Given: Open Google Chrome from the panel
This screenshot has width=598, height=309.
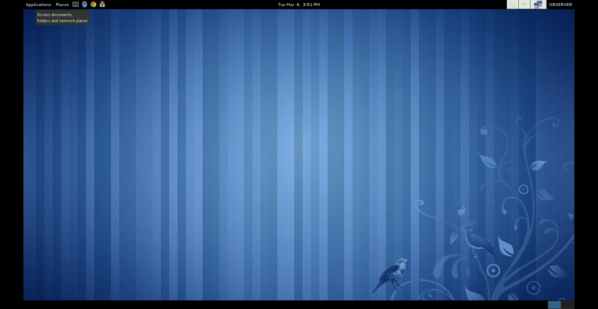Looking at the screenshot, I should pyautogui.click(x=93, y=4).
